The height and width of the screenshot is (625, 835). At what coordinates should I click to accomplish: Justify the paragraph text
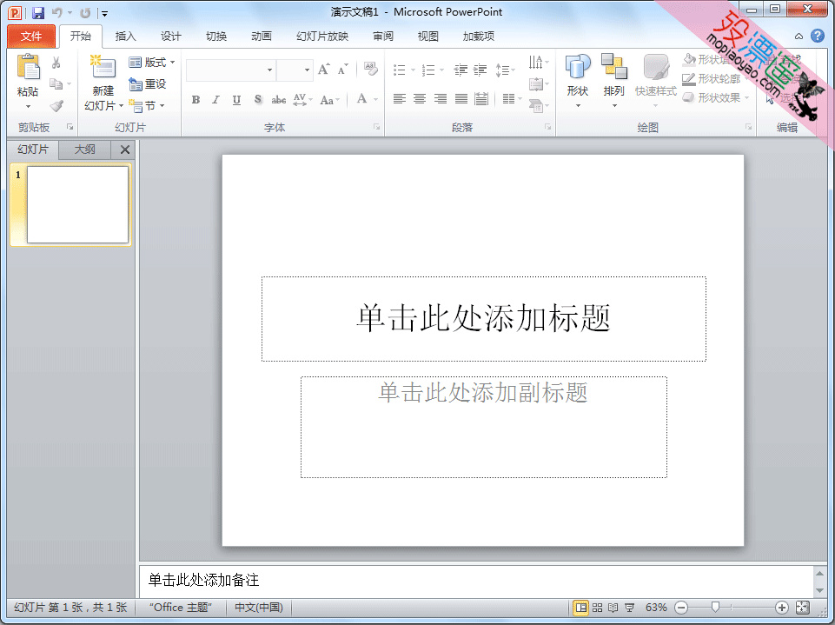click(x=461, y=98)
